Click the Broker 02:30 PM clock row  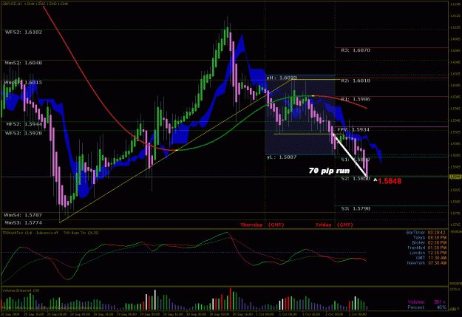[429, 243]
